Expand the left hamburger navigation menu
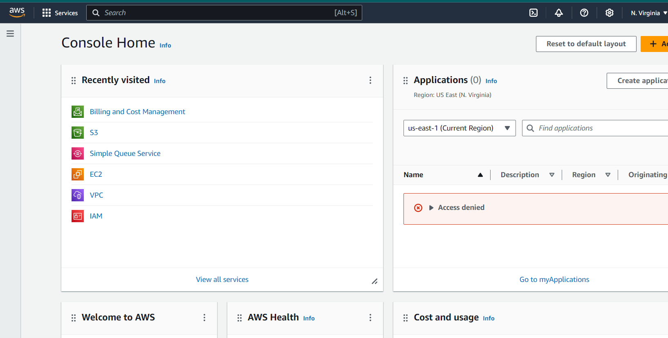Viewport: 668px width, 338px height. [10, 34]
